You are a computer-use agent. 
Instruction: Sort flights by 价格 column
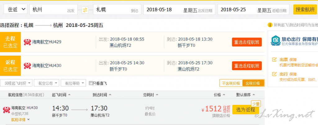[219, 95]
